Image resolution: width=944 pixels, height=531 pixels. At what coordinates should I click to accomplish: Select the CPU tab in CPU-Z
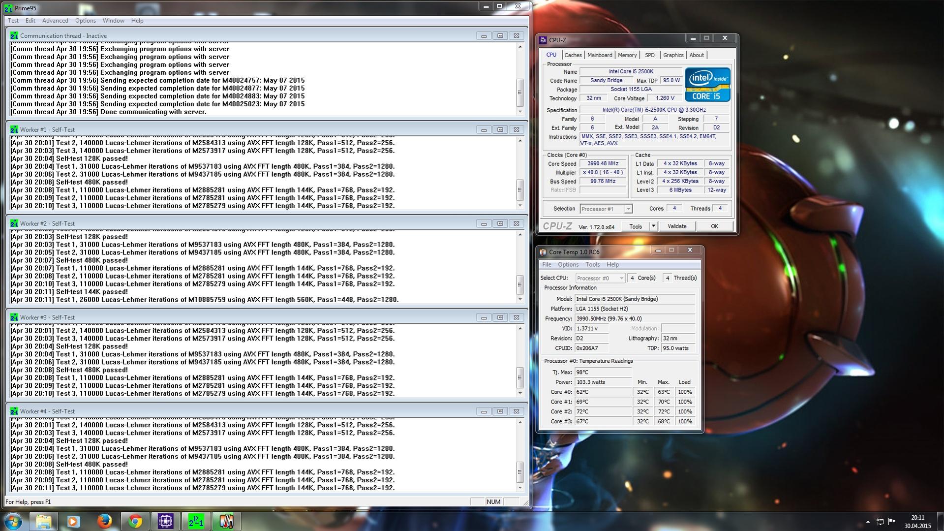tap(551, 55)
